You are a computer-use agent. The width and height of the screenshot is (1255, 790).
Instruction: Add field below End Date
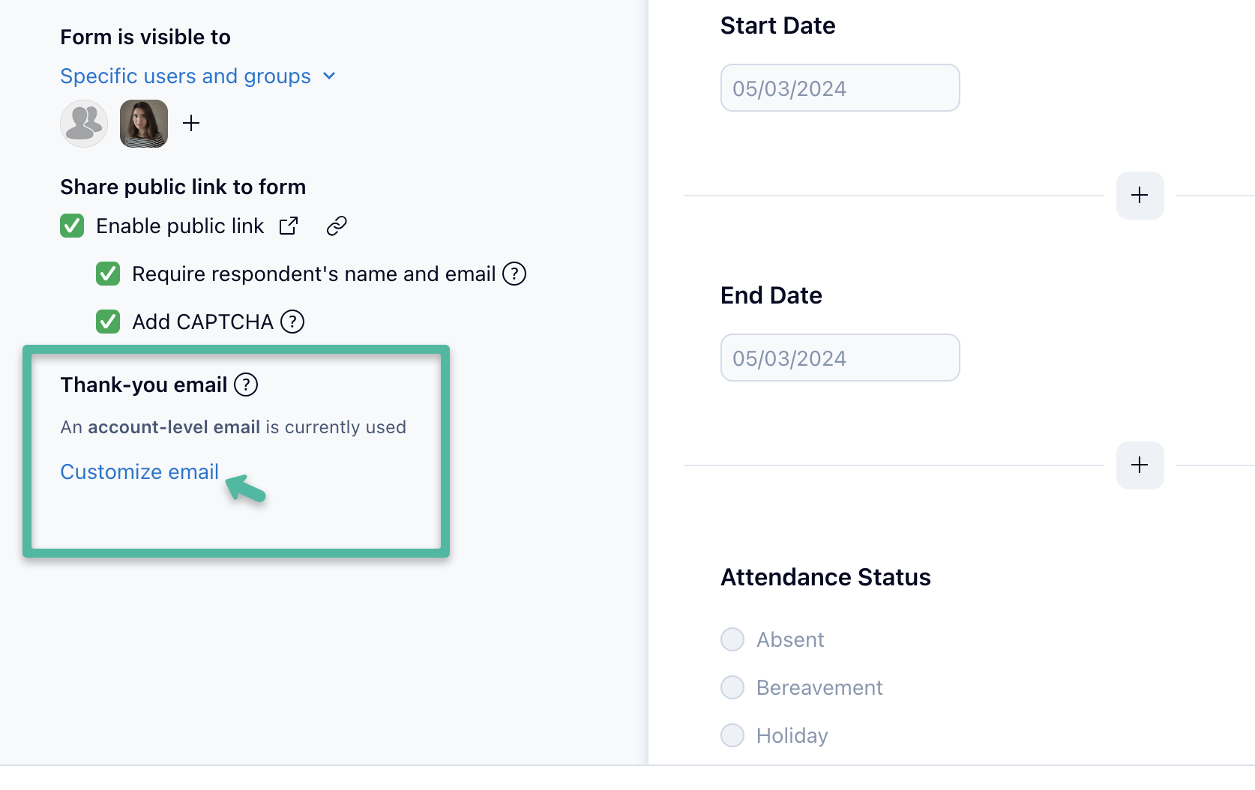(x=1140, y=465)
